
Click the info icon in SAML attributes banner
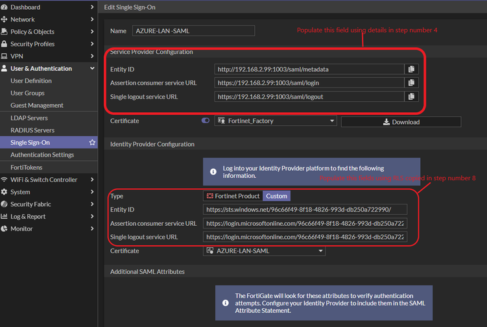click(x=226, y=303)
